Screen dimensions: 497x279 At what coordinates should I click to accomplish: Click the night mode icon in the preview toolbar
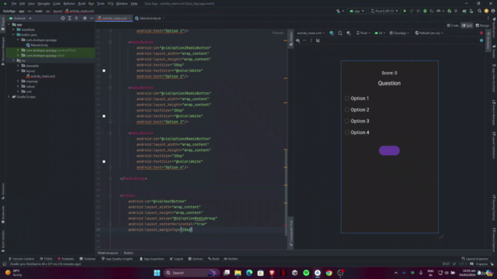click(x=349, y=33)
